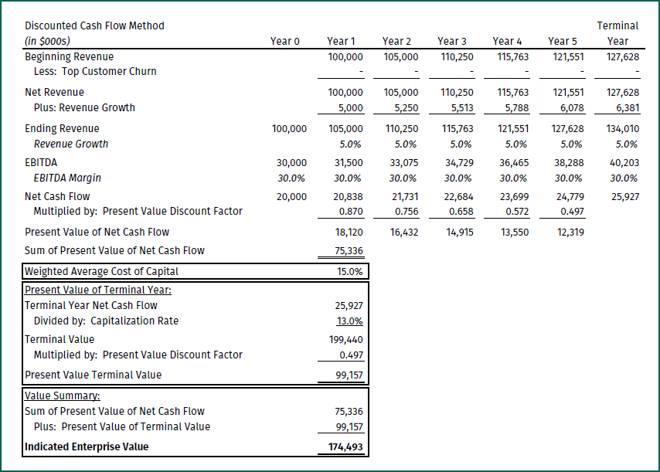The image size is (660, 472).
Task: Click the 'Net Revenue' row label
Action: pos(54,92)
